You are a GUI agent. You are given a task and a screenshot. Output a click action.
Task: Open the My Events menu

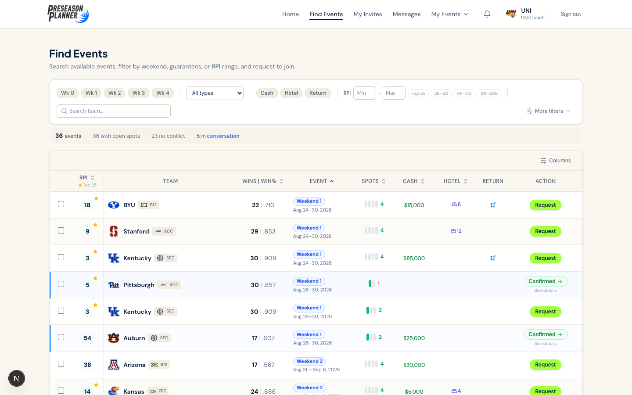pyautogui.click(x=449, y=14)
